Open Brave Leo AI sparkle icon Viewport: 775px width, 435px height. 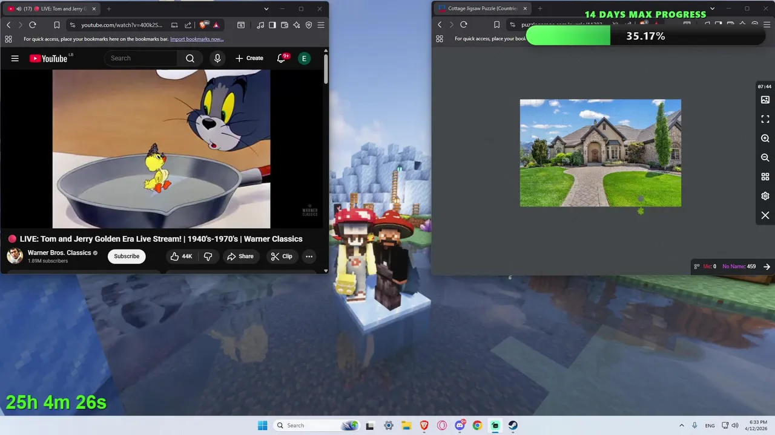[x=297, y=25]
